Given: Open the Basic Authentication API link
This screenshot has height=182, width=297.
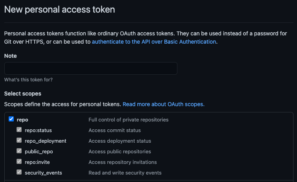Looking at the screenshot, I should [x=154, y=42].
